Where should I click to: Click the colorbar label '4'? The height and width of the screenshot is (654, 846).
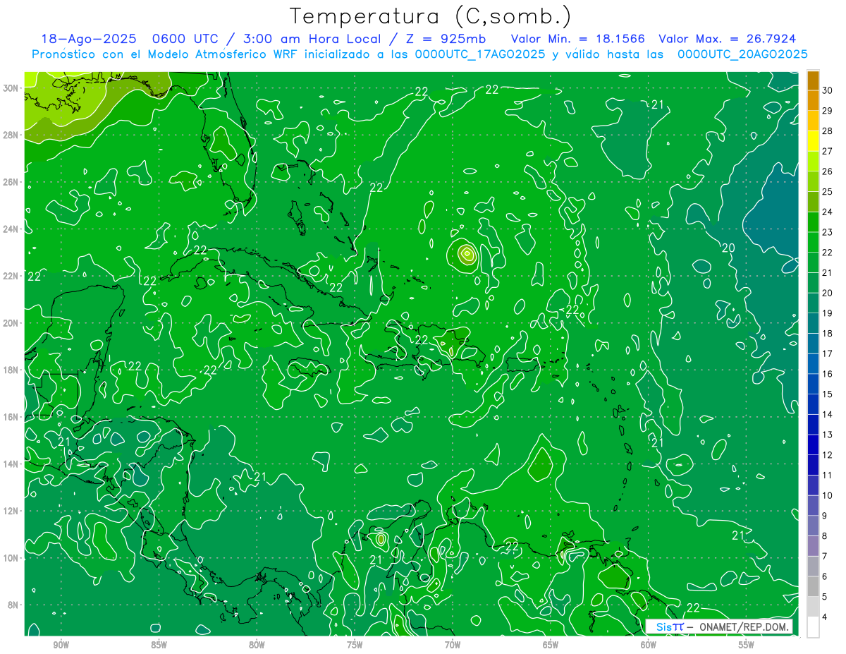tap(825, 617)
